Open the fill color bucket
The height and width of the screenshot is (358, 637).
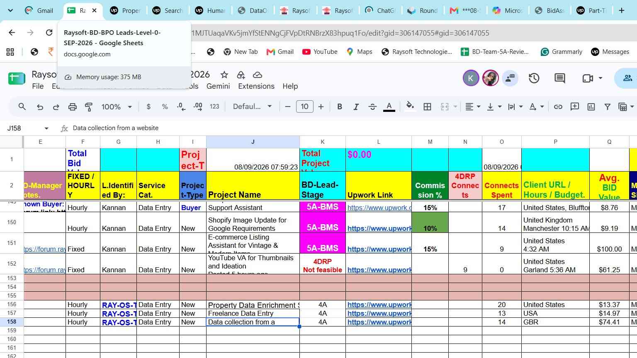[410, 107]
